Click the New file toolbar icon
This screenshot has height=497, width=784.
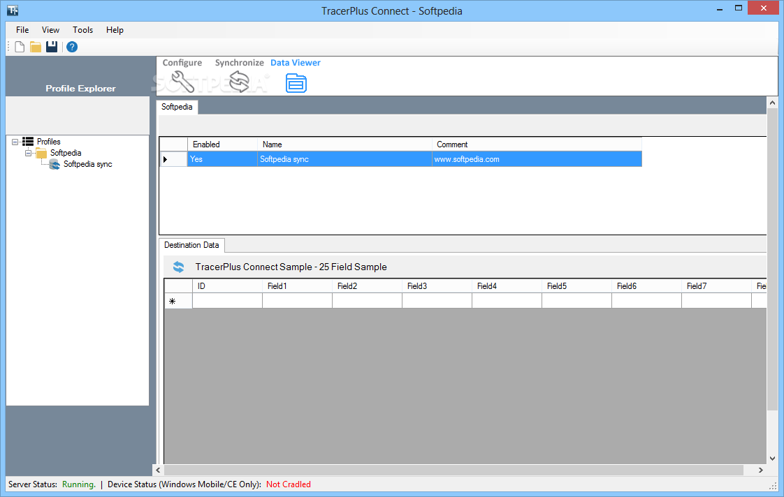tap(20, 47)
